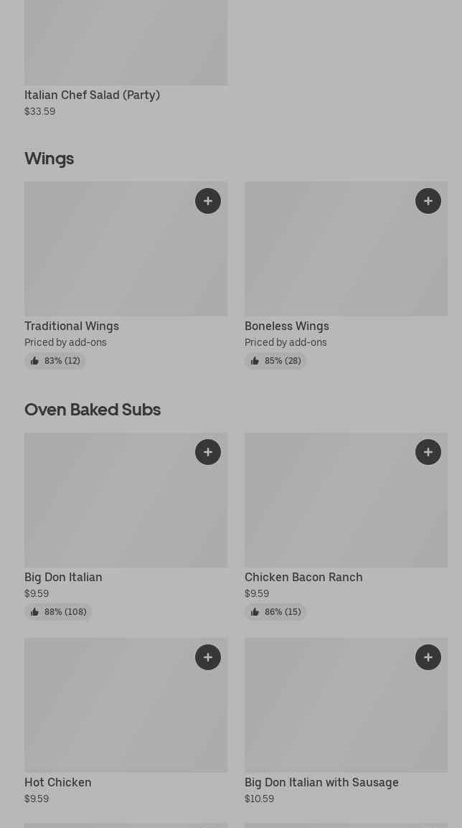Add Boneless Wings to the cart
Screen dimensions: 462x828
428,201
